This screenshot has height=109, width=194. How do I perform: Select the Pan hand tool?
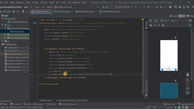pos(188,75)
